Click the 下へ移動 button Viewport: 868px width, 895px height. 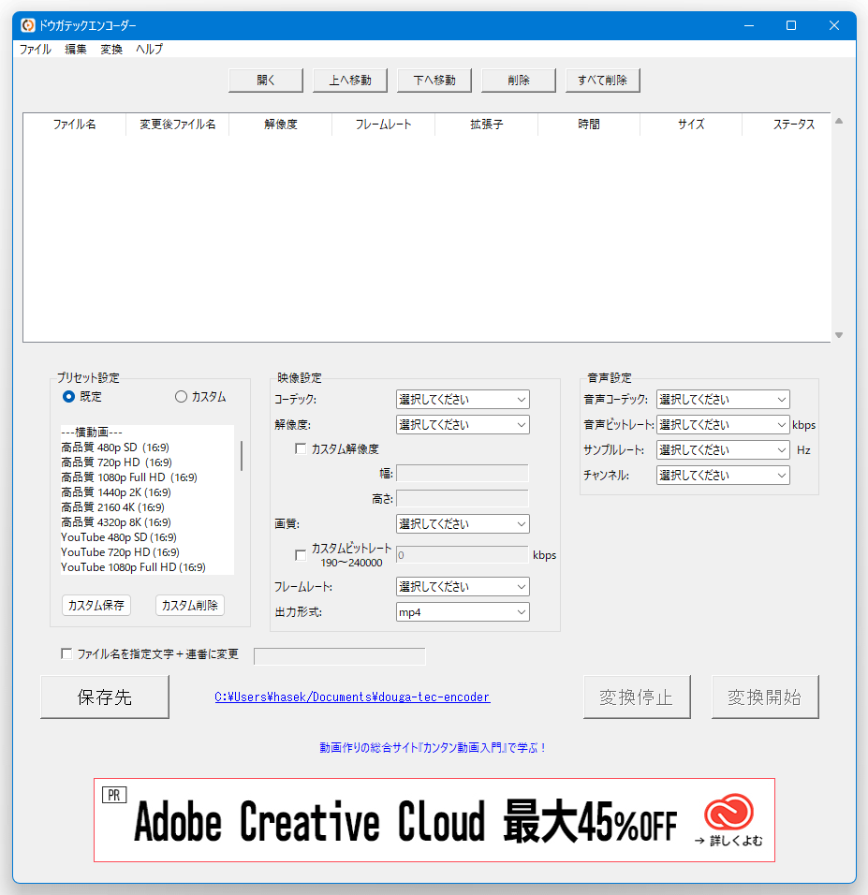click(x=434, y=81)
